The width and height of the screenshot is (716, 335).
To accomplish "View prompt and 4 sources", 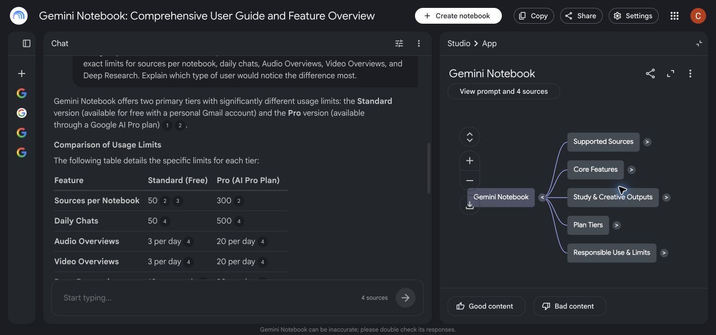I will pyautogui.click(x=503, y=91).
